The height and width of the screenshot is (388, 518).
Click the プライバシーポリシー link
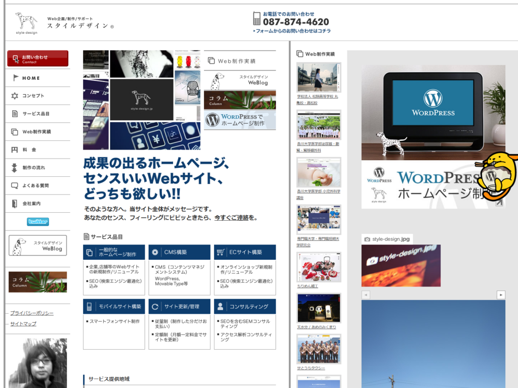click(x=32, y=313)
